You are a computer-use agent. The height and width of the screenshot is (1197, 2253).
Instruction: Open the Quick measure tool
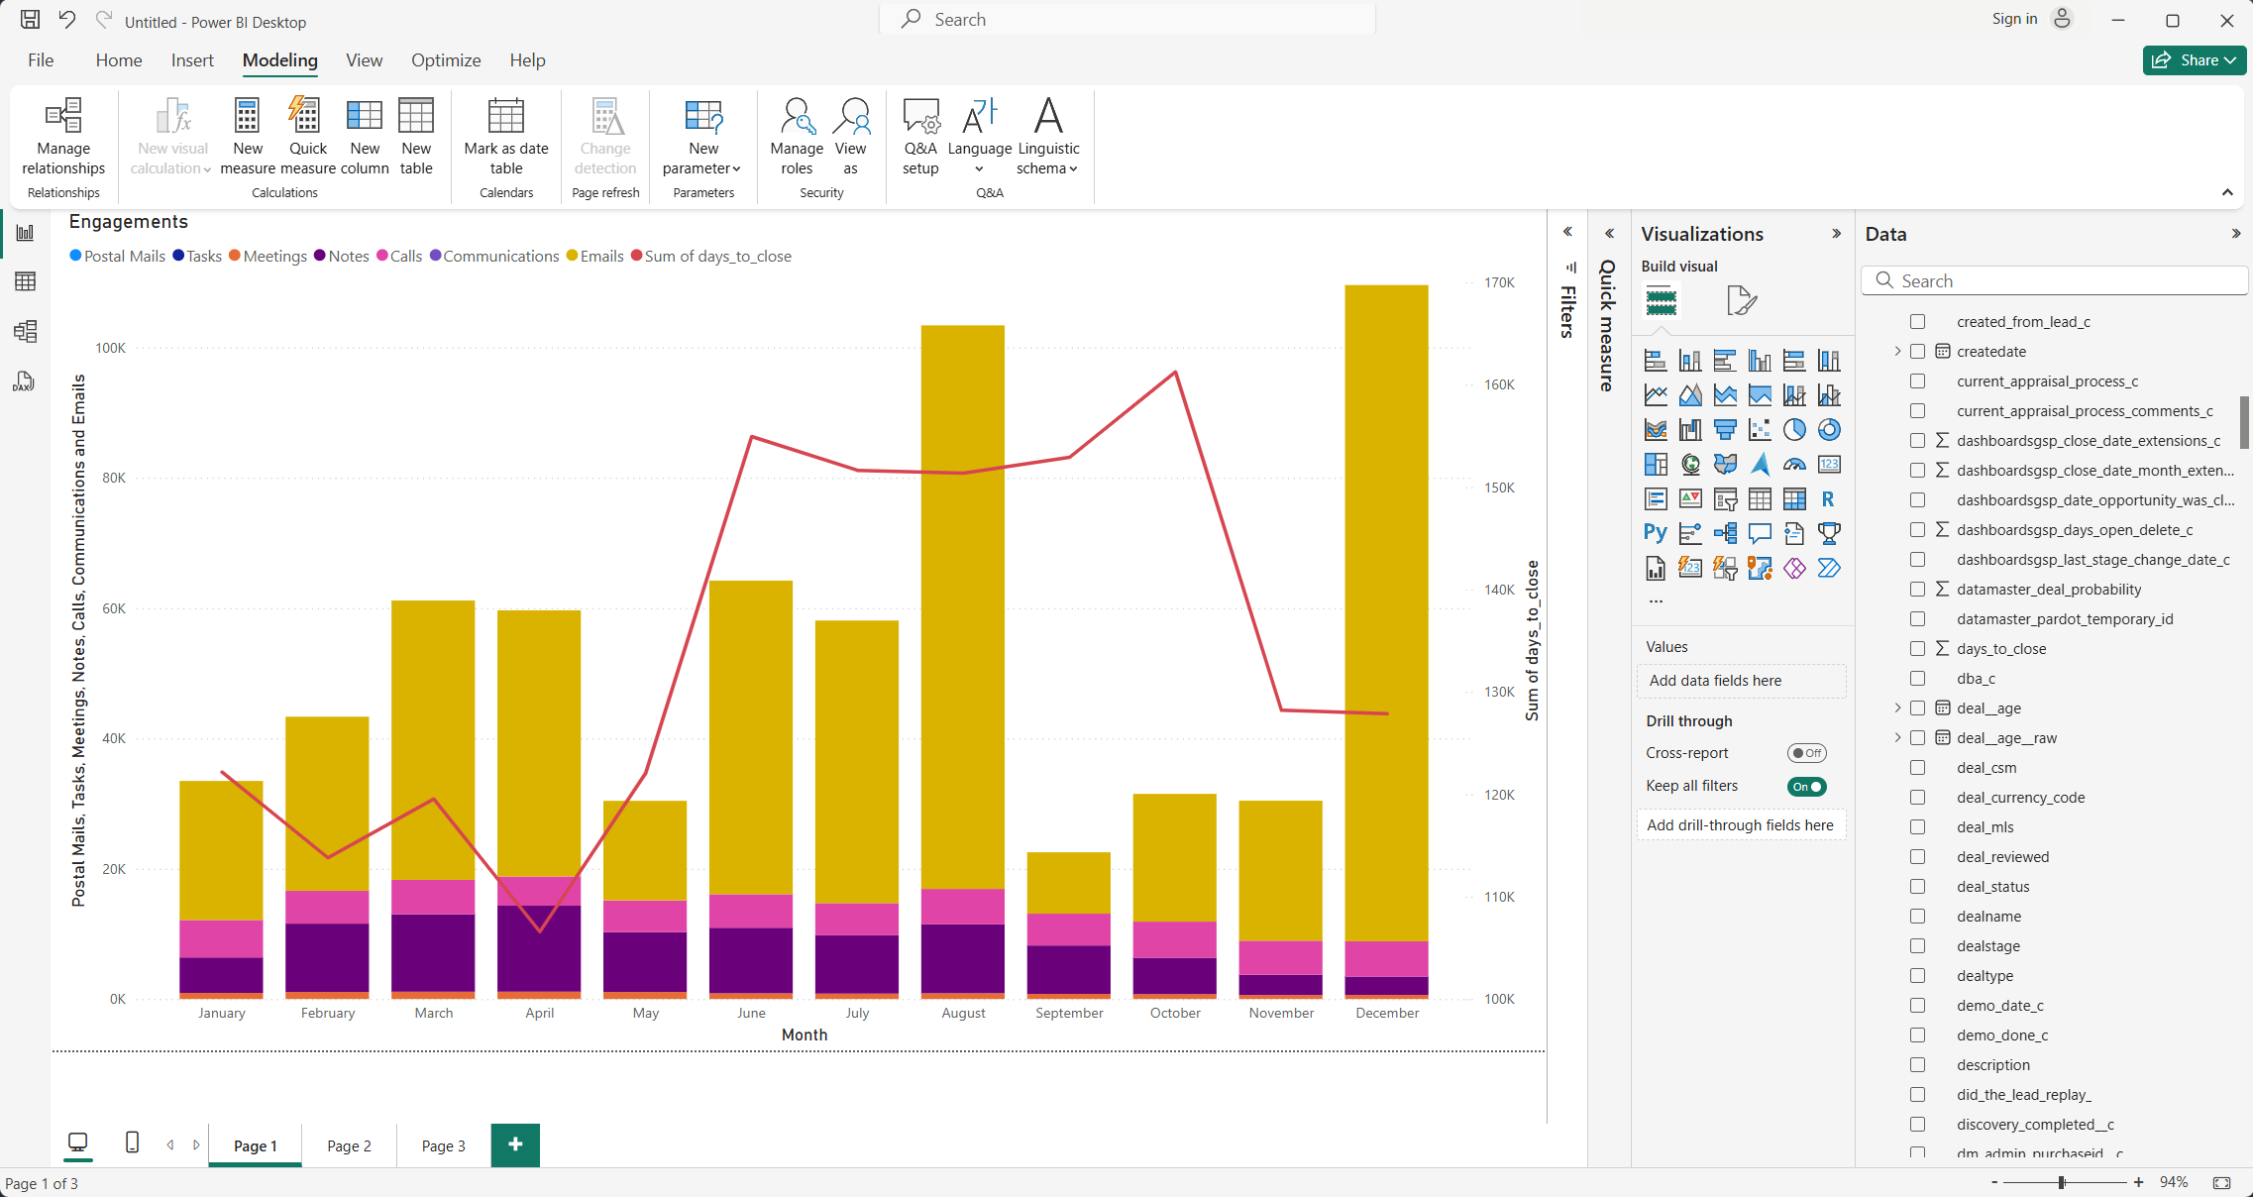click(x=308, y=137)
